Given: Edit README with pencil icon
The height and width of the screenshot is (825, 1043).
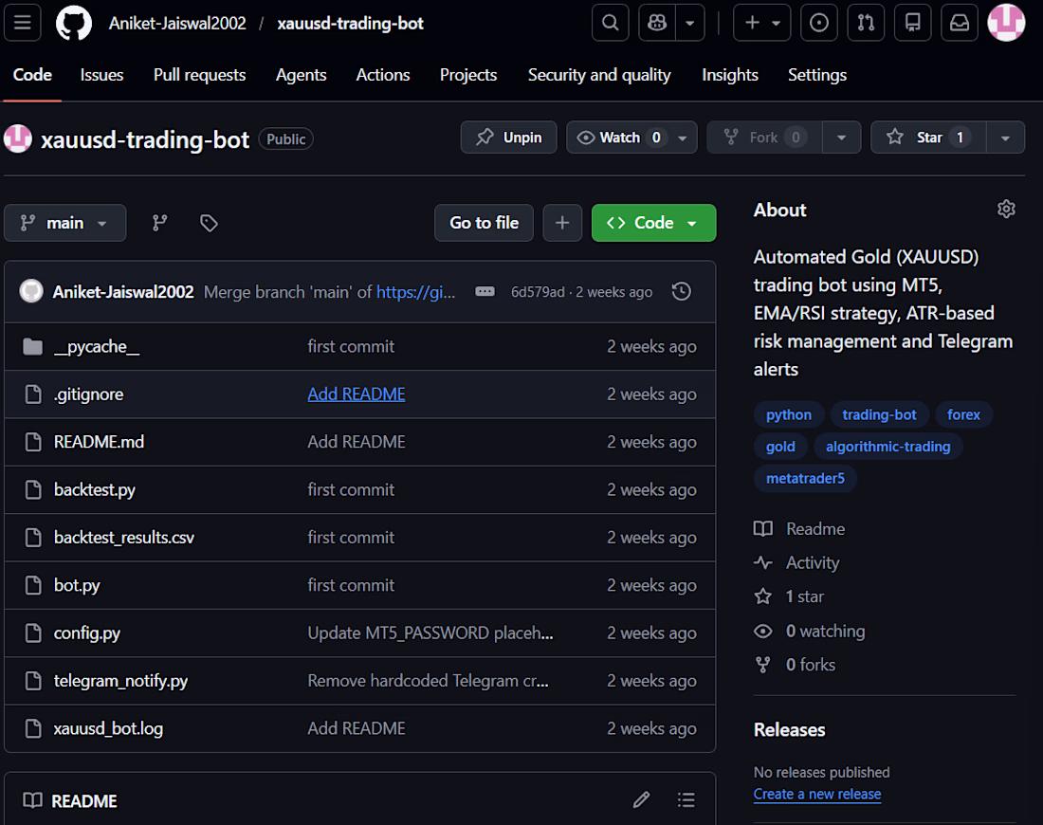Looking at the screenshot, I should point(641,799).
